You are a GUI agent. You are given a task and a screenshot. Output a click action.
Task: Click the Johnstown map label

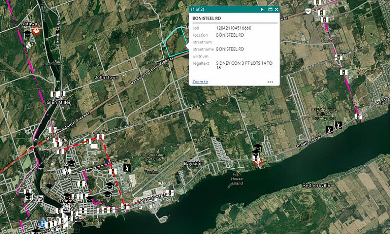pyautogui.click(x=106, y=78)
